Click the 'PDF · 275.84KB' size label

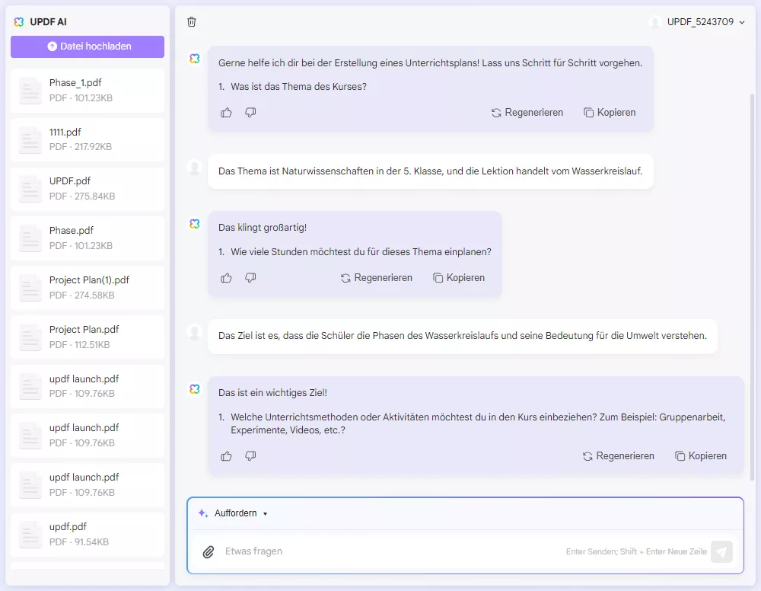coord(82,196)
